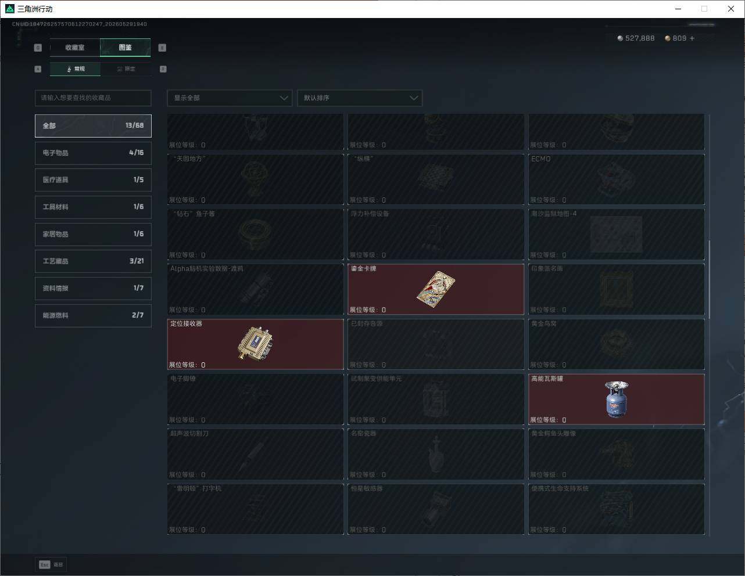745x576 pixels.
Task: Open the ECMO collectible entry
Action: click(x=617, y=179)
